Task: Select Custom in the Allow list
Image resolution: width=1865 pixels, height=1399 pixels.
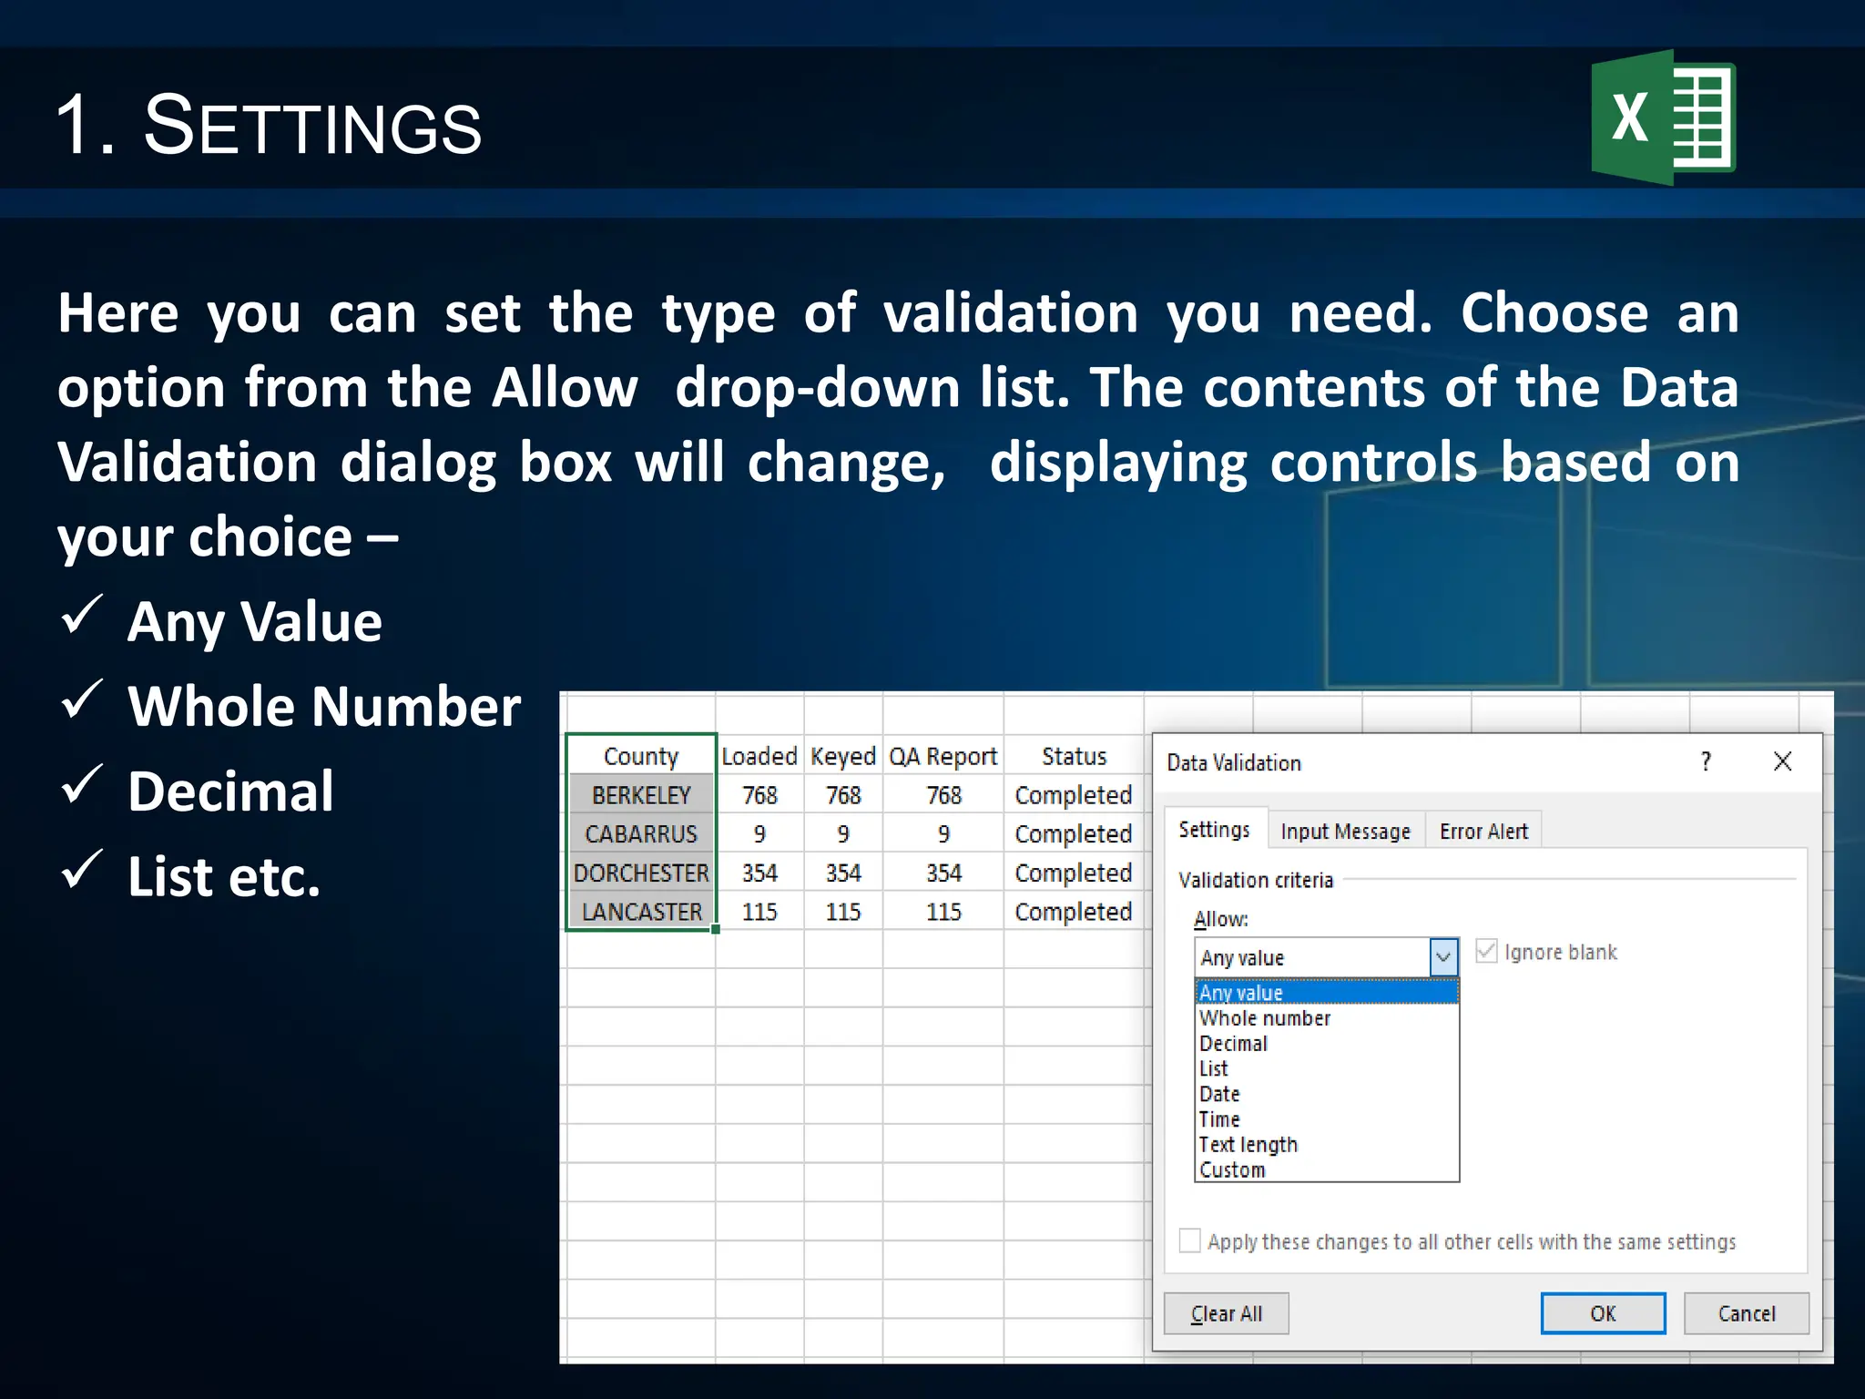Action: click(1327, 1169)
